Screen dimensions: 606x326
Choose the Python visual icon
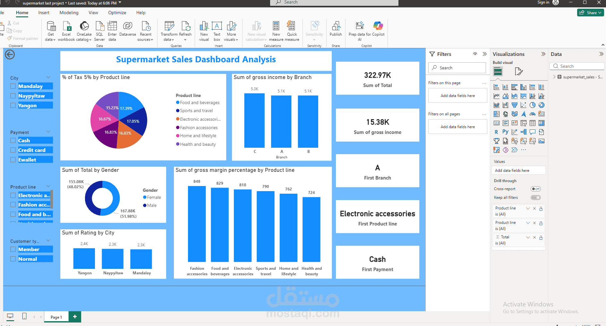click(x=506, y=132)
